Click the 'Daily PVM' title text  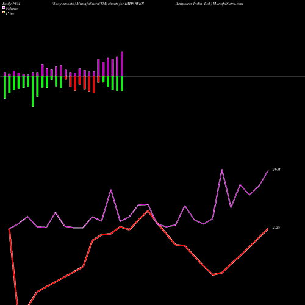coord(12,4)
